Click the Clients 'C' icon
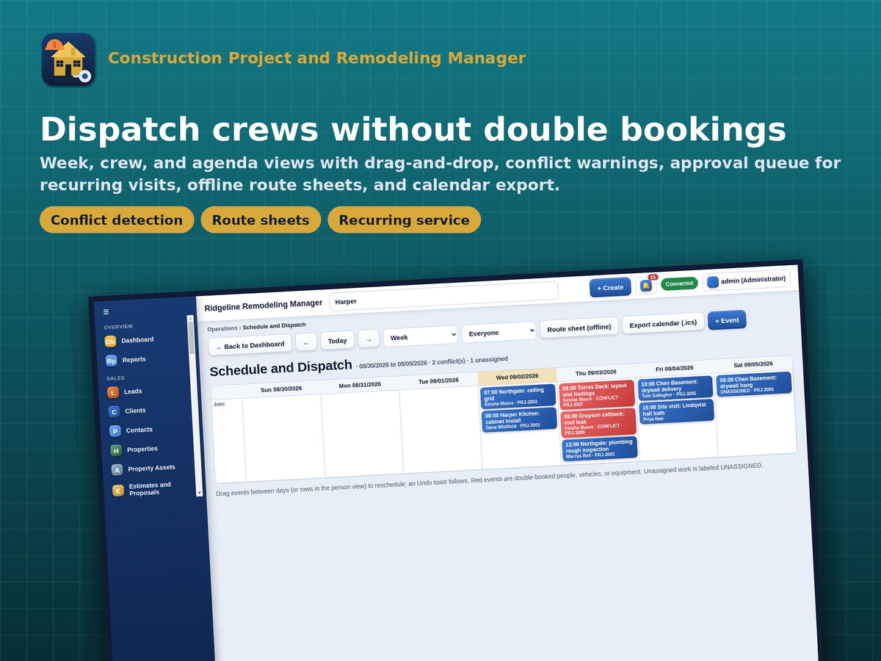Image resolution: width=881 pixels, height=661 pixels. [114, 411]
